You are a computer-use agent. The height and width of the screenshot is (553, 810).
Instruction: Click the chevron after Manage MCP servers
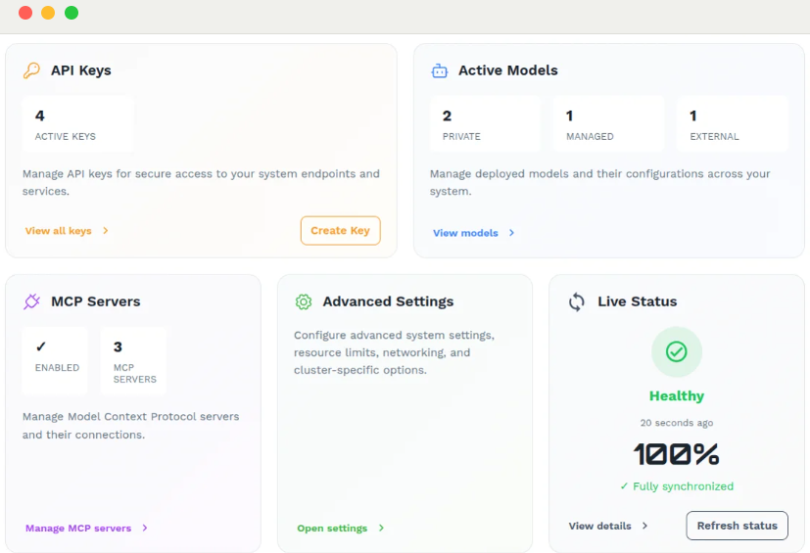145,528
